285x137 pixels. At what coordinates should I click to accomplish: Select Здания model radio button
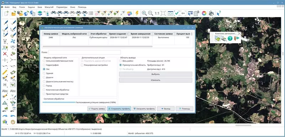tap(44, 73)
